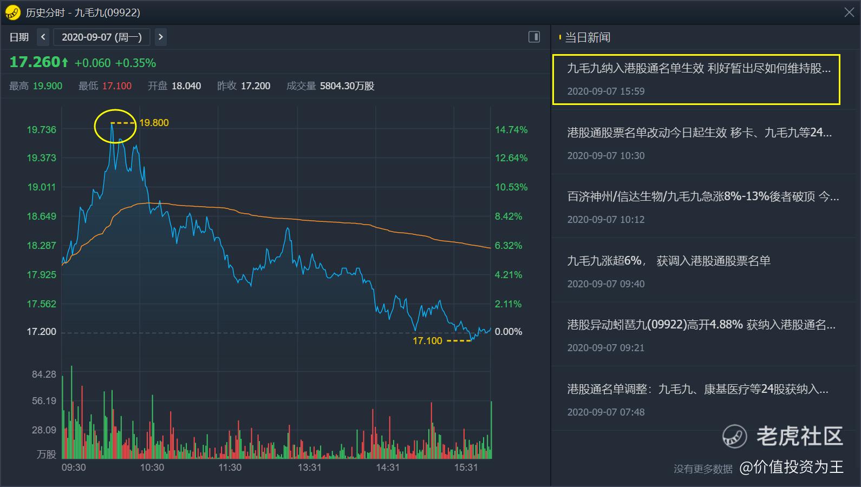Toggle the news side panel

pos(534,37)
